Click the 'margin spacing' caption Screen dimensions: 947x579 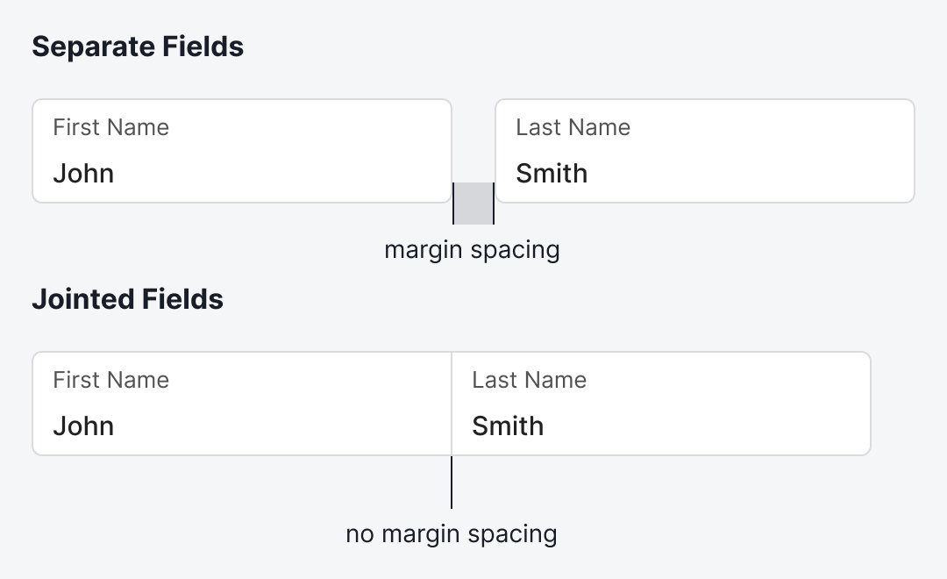point(472,250)
